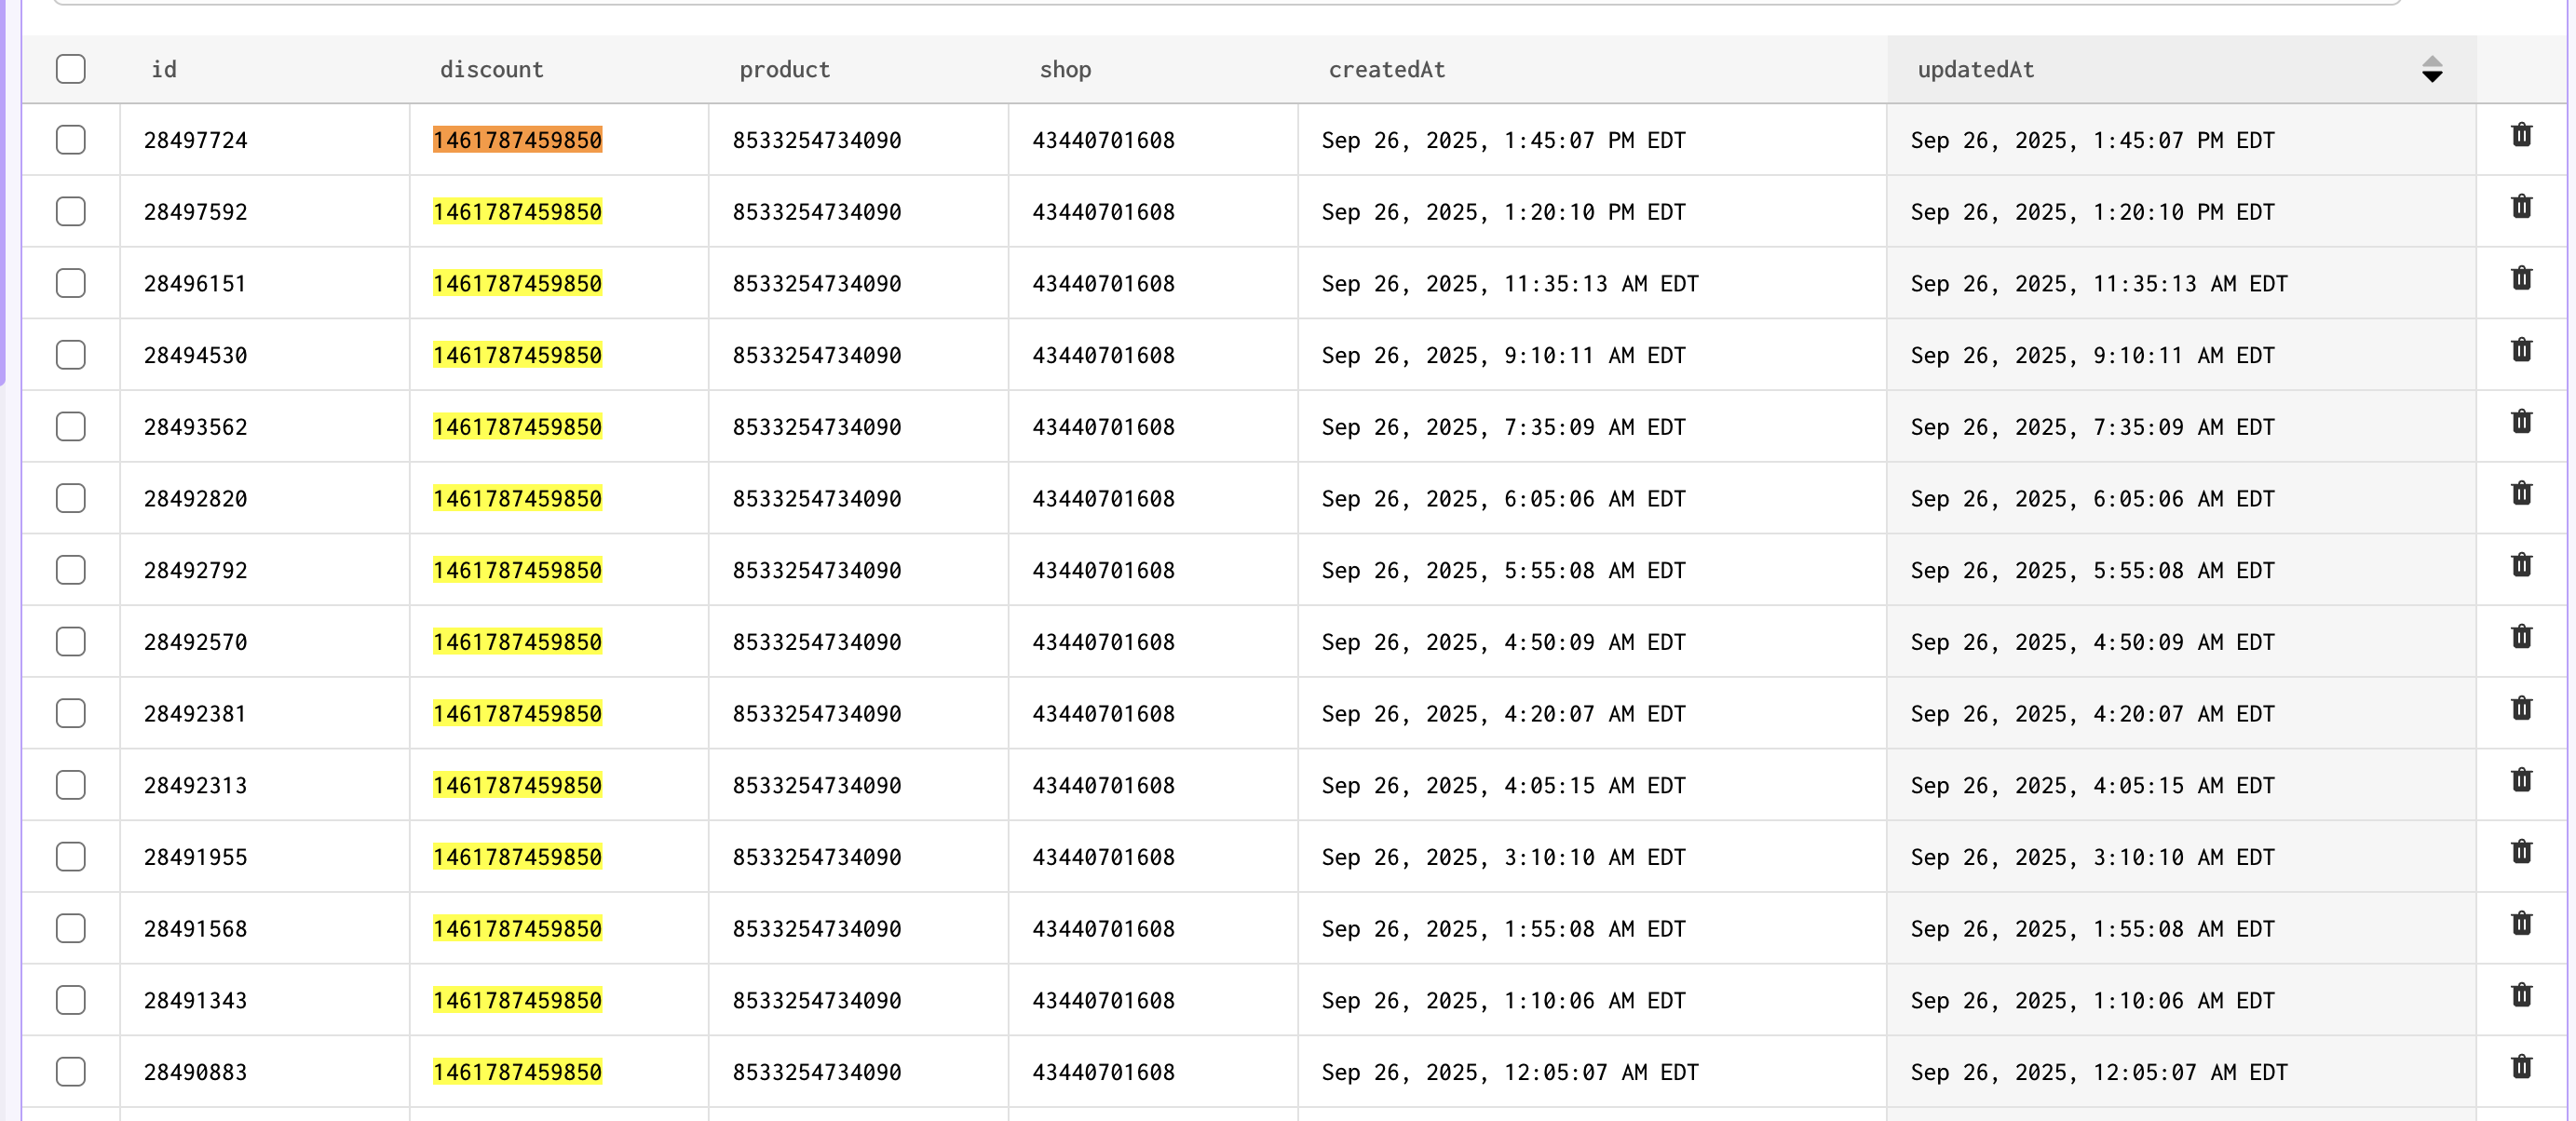Viewport: 2576px width, 1121px height.
Task: Delete record with id 28497724
Action: pos(2521,135)
